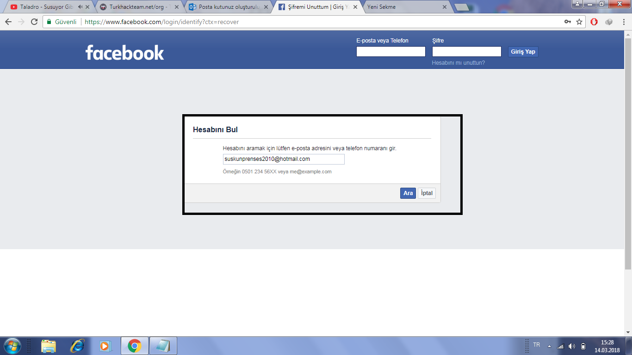Screen dimensions: 632x355
Task: Click the İptal cancel button
Action: pos(427,193)
